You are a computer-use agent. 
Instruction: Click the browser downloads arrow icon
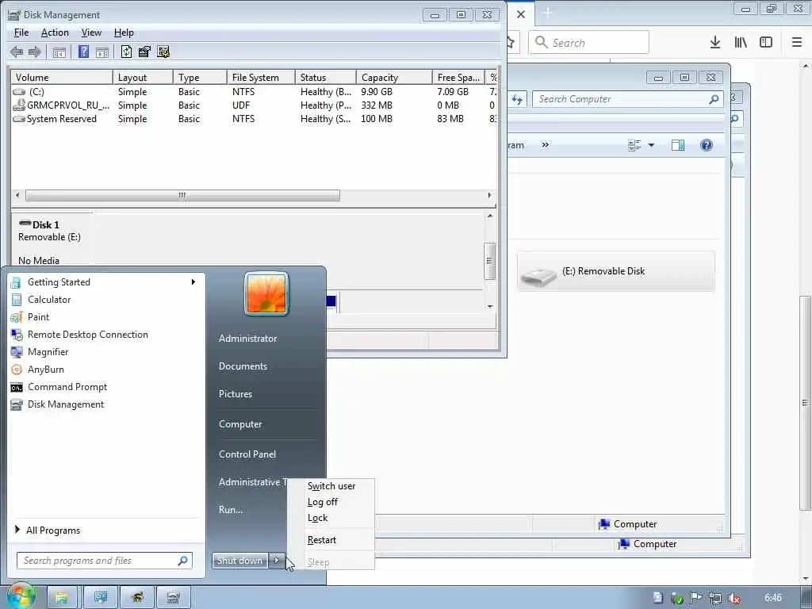click(x=715, y=43)
